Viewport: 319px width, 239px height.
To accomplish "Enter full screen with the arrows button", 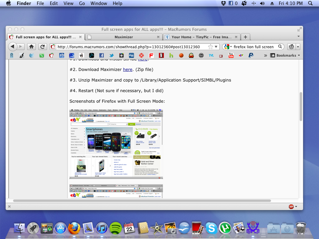I will [x=299, y=29].
